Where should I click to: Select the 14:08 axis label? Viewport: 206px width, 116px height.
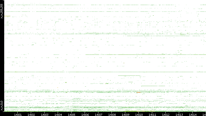pos(112,115)
